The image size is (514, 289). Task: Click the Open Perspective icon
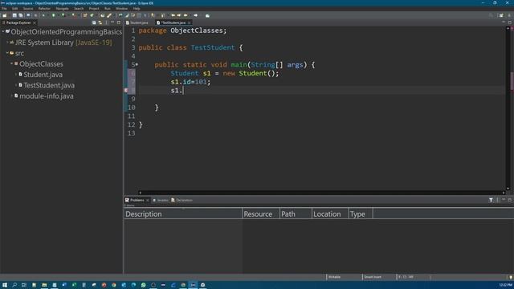[501, 15]
